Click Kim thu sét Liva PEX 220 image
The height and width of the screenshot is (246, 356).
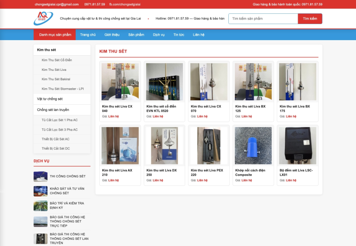pos(209,146)
